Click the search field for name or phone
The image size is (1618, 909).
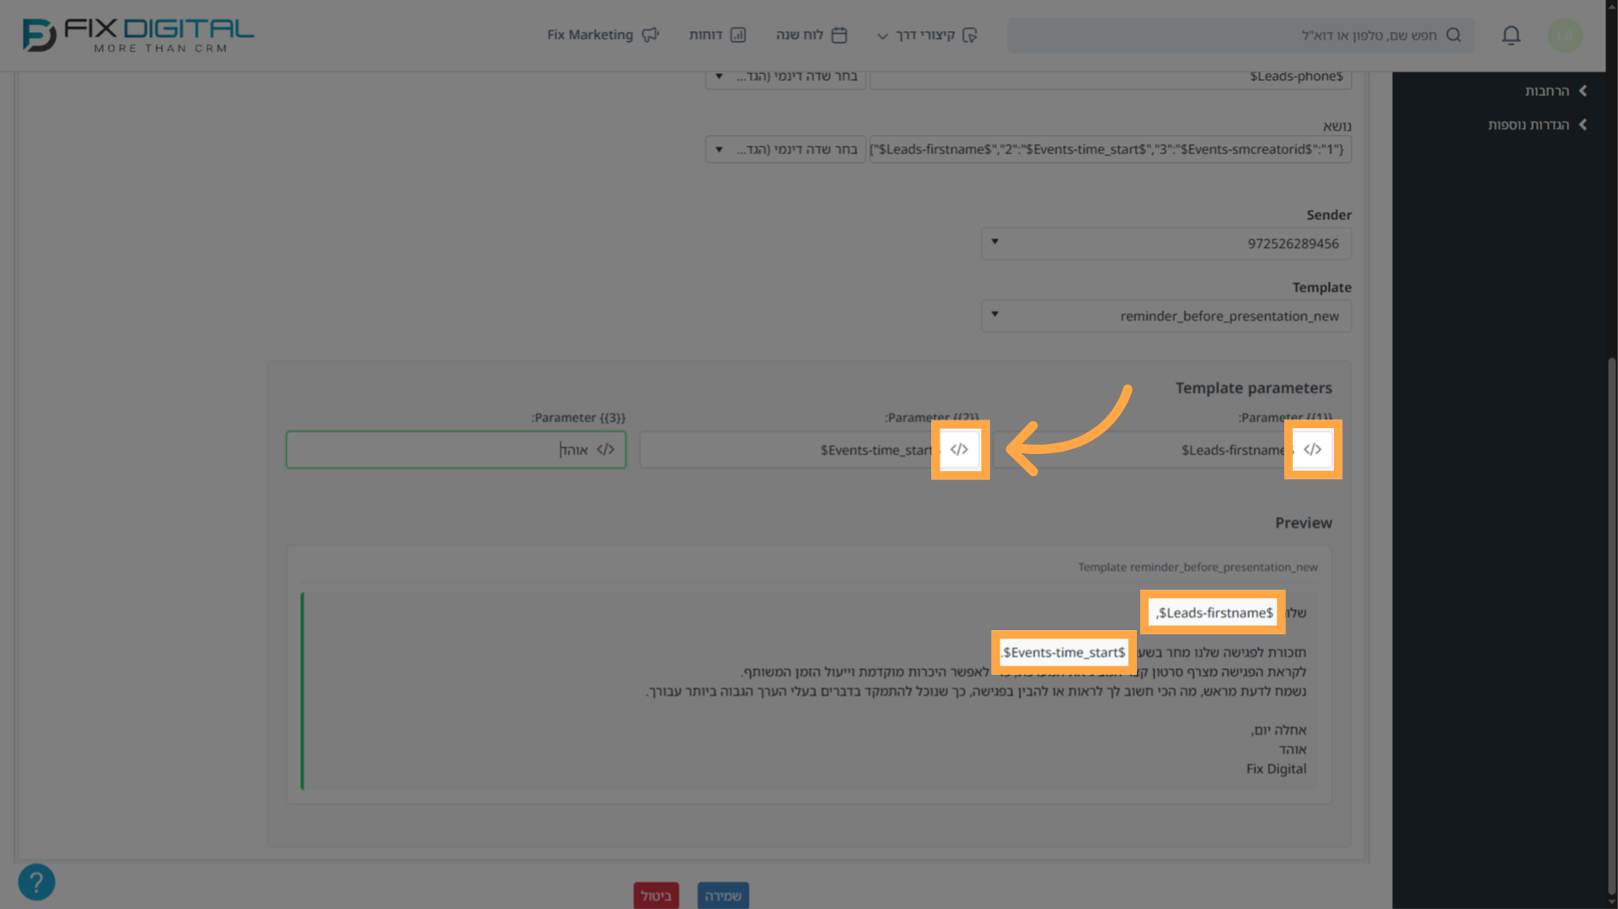[1240, 35]
